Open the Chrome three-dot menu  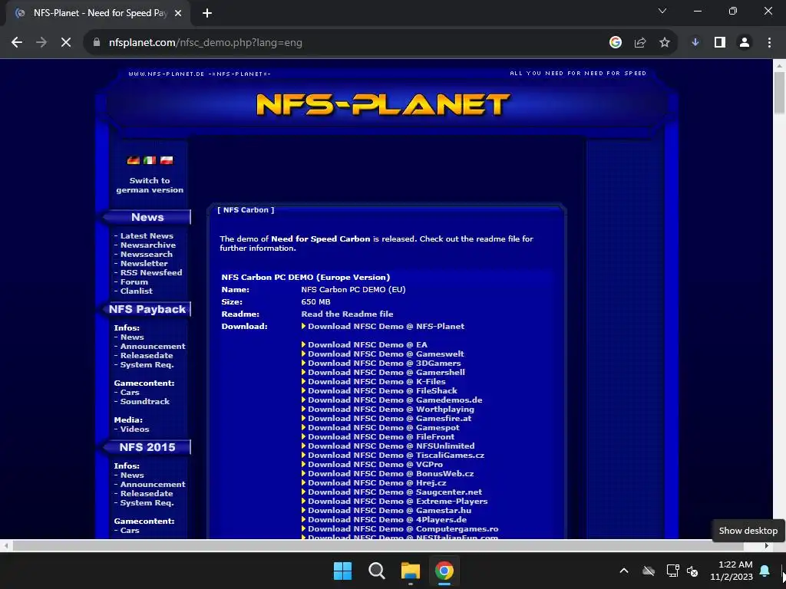pos(769,43)
